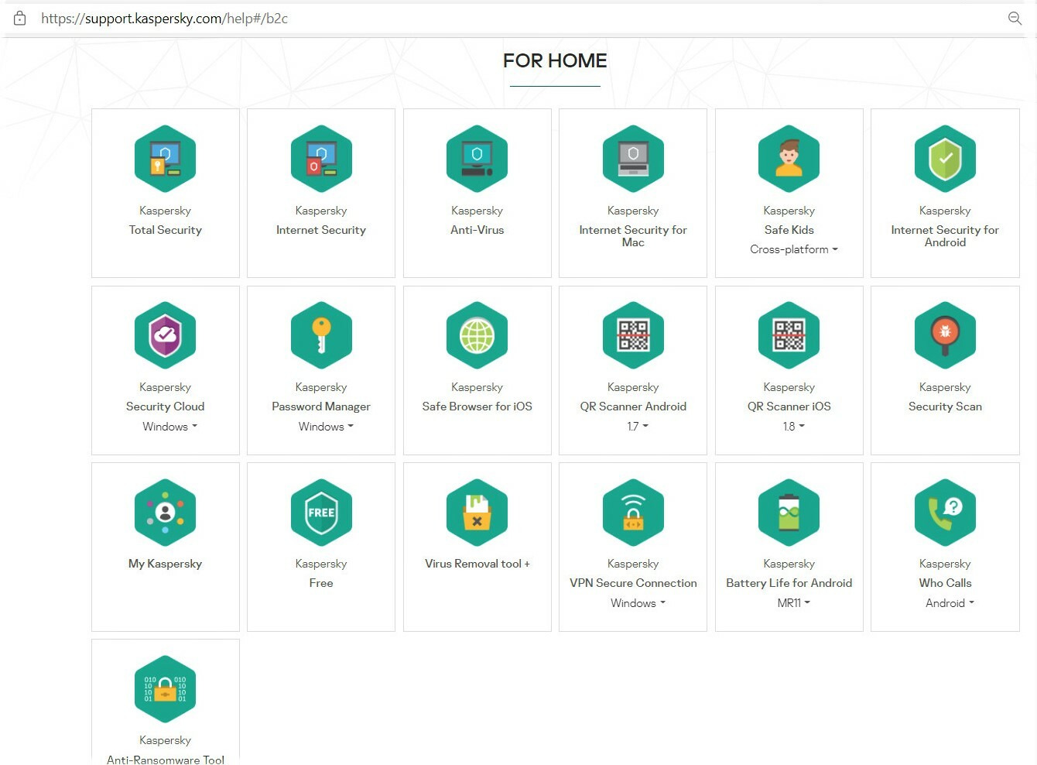Expand the Safe Kids Cross-platform dropdown
This screenshot has width=1037, height=765.
tap(793, 249)
